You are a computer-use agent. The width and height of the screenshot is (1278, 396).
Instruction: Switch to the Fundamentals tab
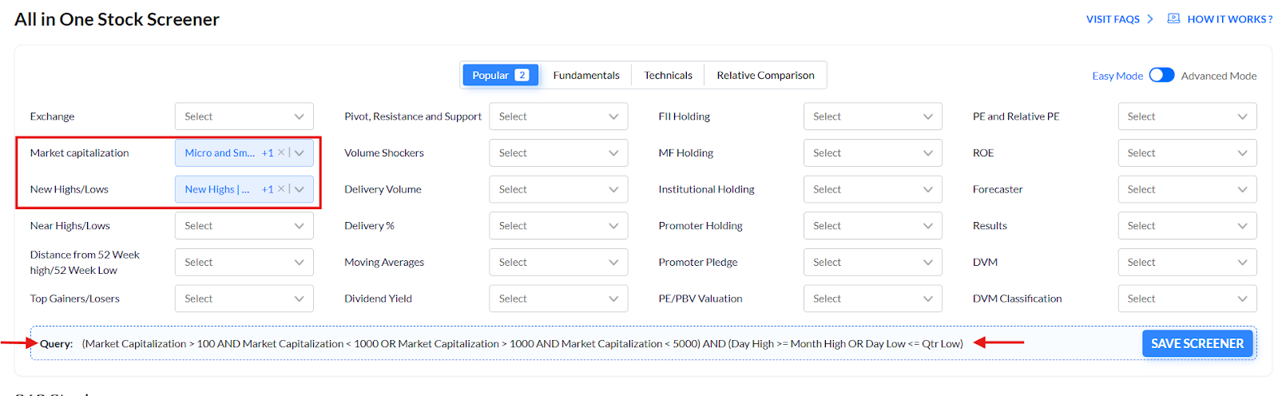point(585,75)
